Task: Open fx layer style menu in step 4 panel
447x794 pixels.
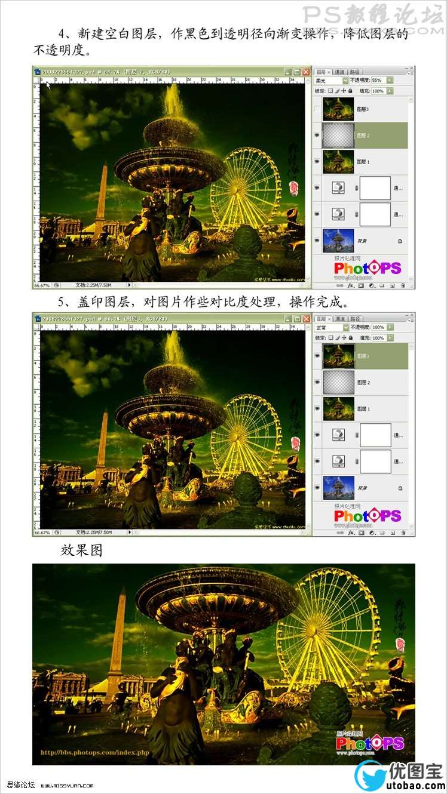Action: tap(351, 285)
